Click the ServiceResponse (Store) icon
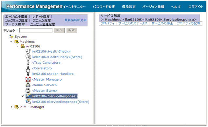Image resolution: width=208 pixels, height=127 pixels. pos(28,102)
